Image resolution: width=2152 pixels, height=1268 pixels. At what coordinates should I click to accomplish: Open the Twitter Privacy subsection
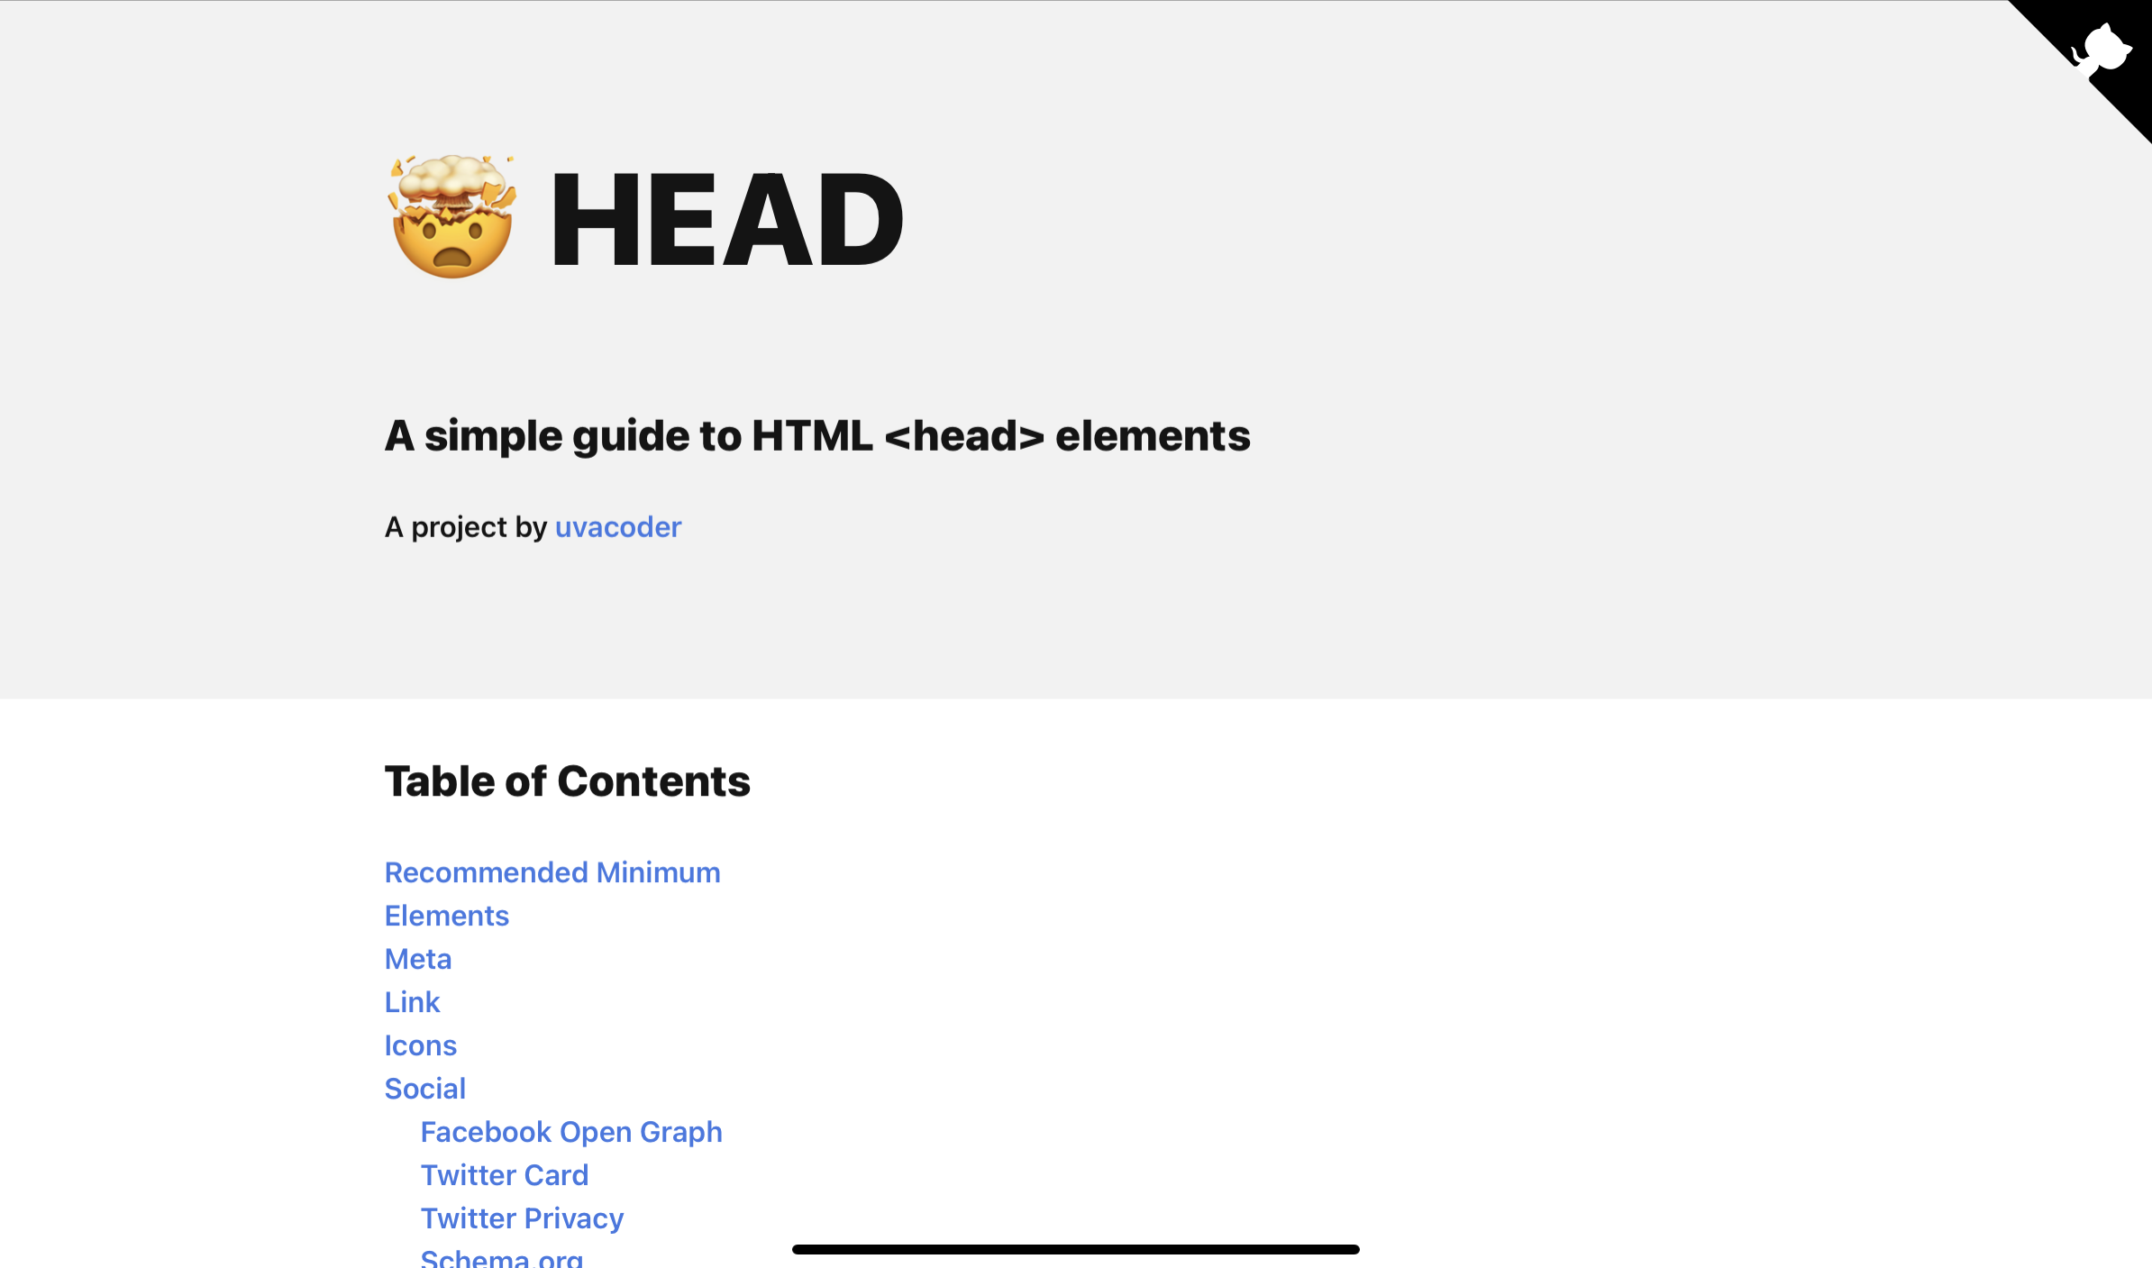click(x=521, y=1217)
